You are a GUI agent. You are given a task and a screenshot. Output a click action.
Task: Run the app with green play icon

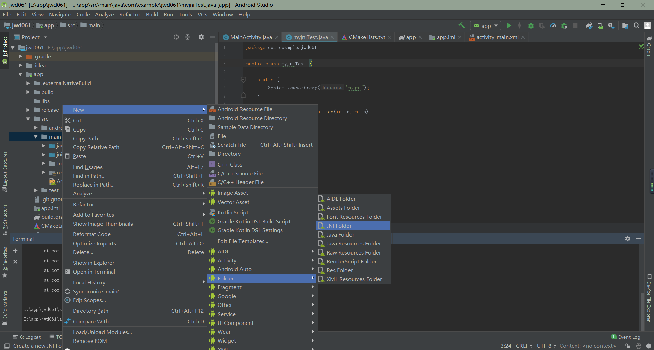click(x=509, y=25)
